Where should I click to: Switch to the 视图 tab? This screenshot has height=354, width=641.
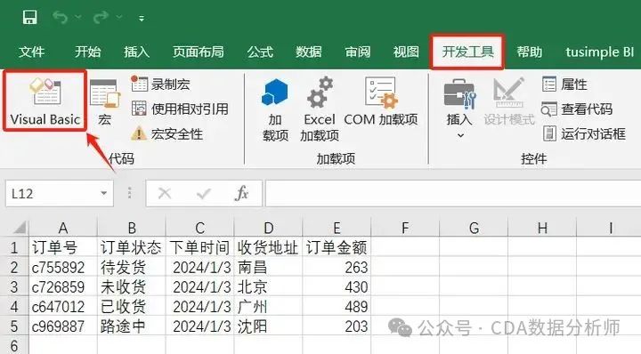point(406,52)
